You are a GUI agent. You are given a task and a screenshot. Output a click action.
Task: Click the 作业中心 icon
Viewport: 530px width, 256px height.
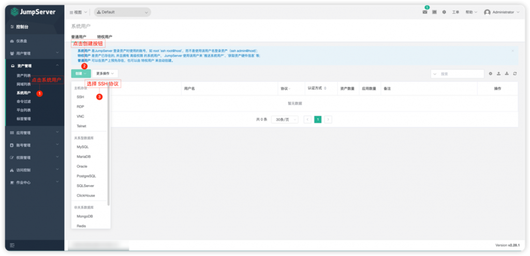click(x=12, y=183)
